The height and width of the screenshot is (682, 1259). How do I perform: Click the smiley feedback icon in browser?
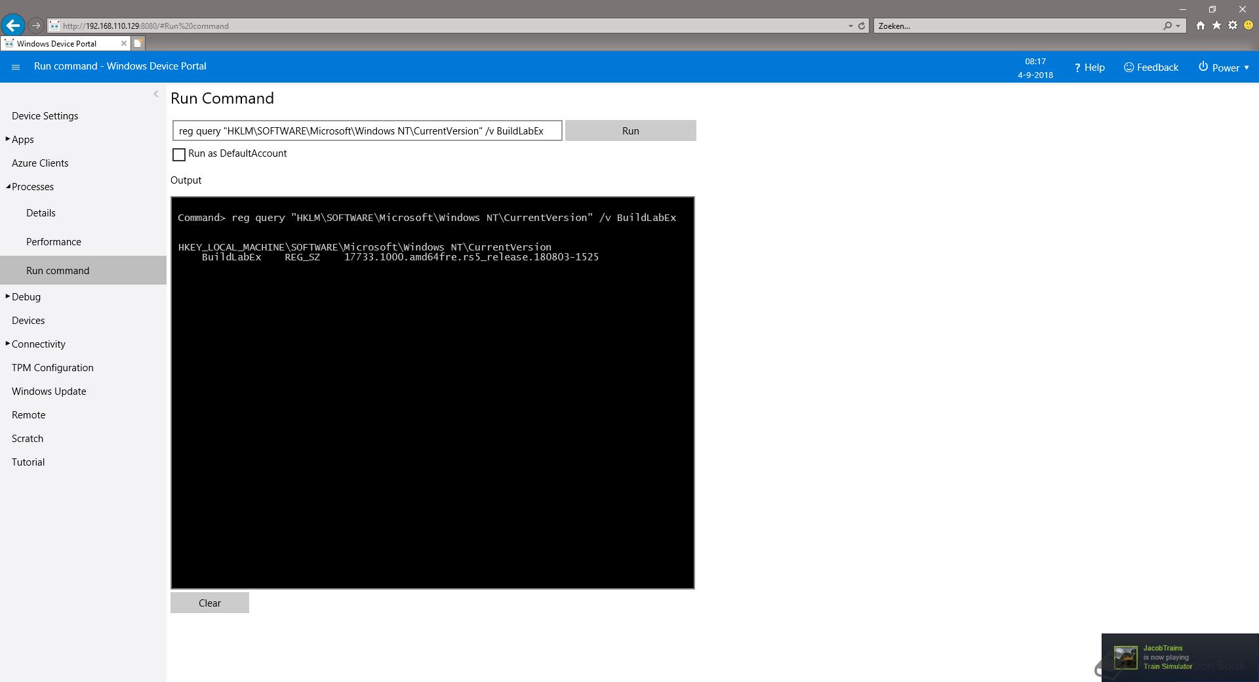click(1249, 26)
